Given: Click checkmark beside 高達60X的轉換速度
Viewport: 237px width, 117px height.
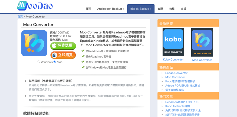Looking at the screenshot, I should coord(83,62).
